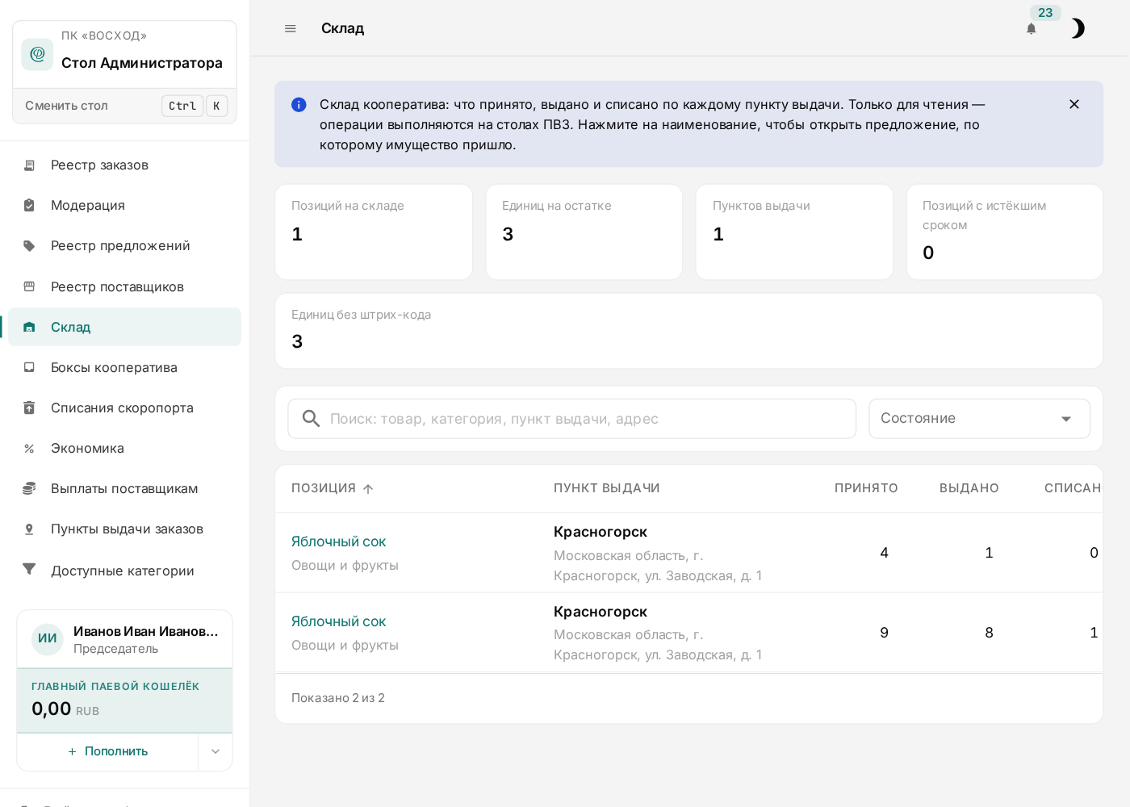Dismiss the warehouse info banner
1130x807 pixels.
(x=1074, y=104)
